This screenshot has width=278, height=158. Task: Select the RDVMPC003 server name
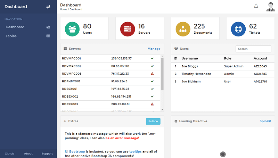72,74
